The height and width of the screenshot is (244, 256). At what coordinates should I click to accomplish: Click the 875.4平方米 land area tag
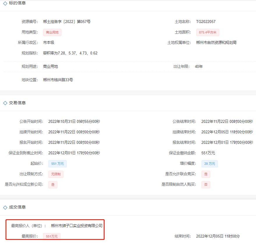pos(208,32)
